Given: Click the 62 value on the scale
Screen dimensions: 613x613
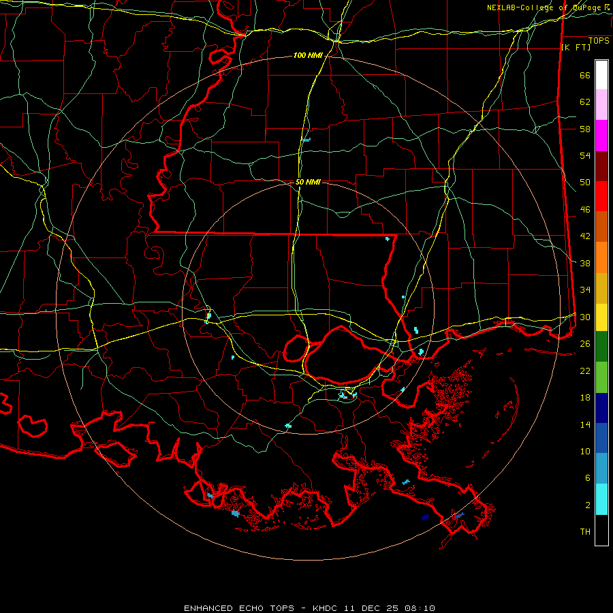Looking at the screenshot, I should click(585, 102).
